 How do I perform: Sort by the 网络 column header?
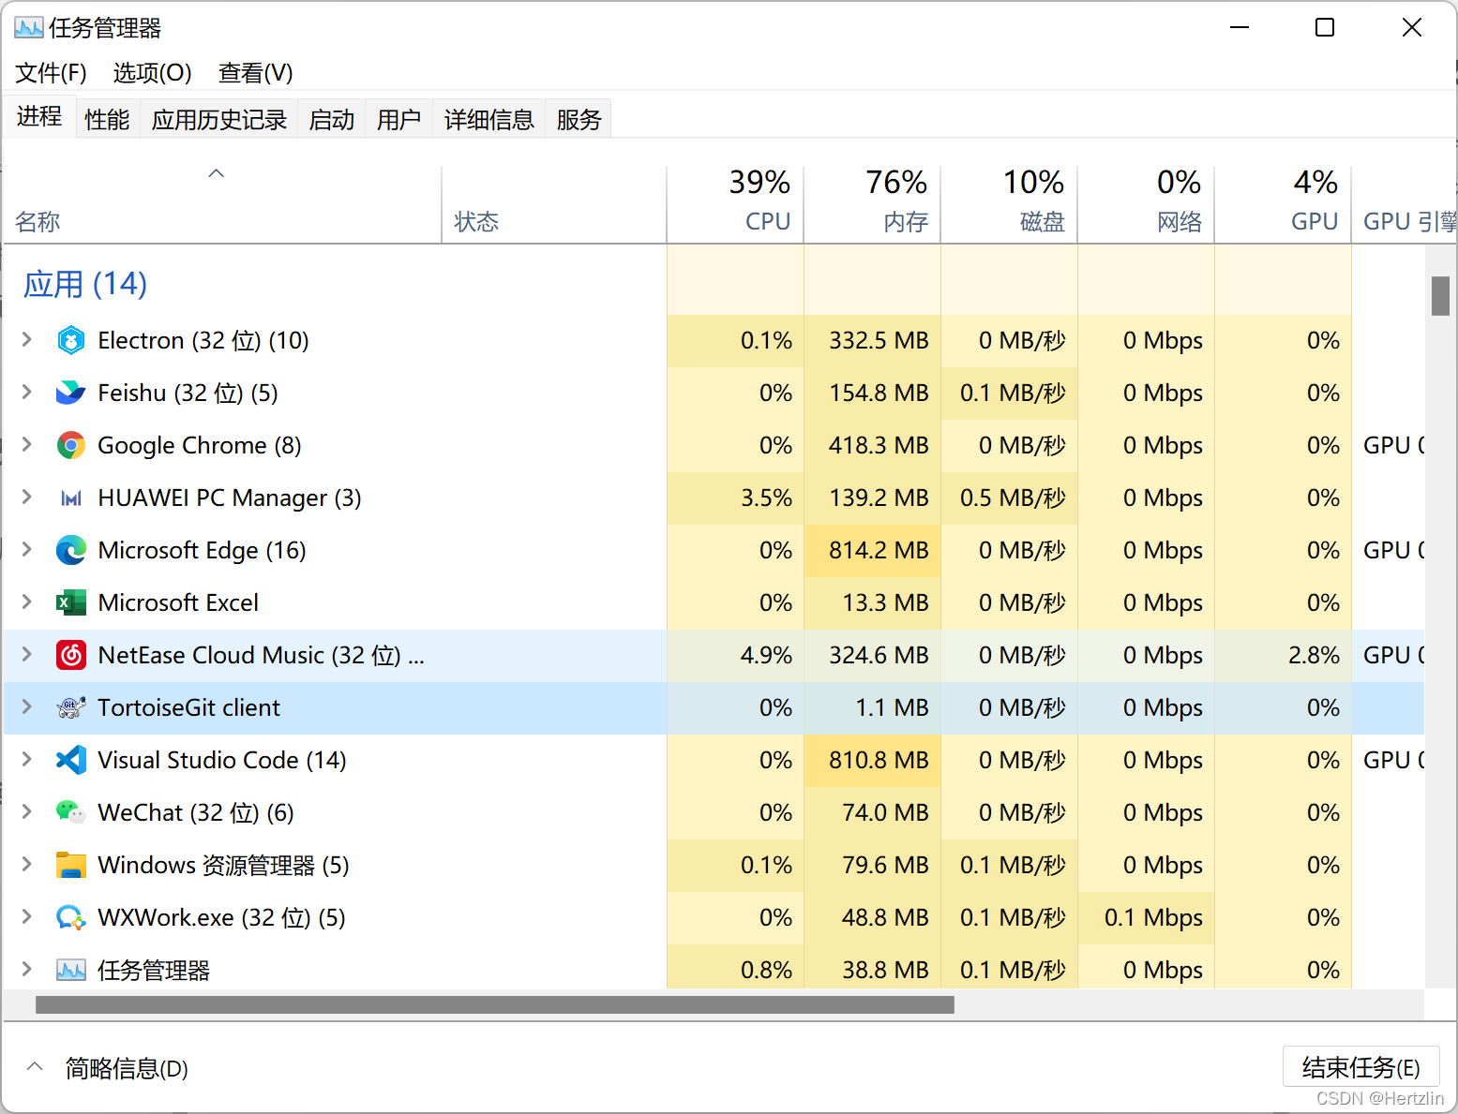click(x=1147, y=205)
